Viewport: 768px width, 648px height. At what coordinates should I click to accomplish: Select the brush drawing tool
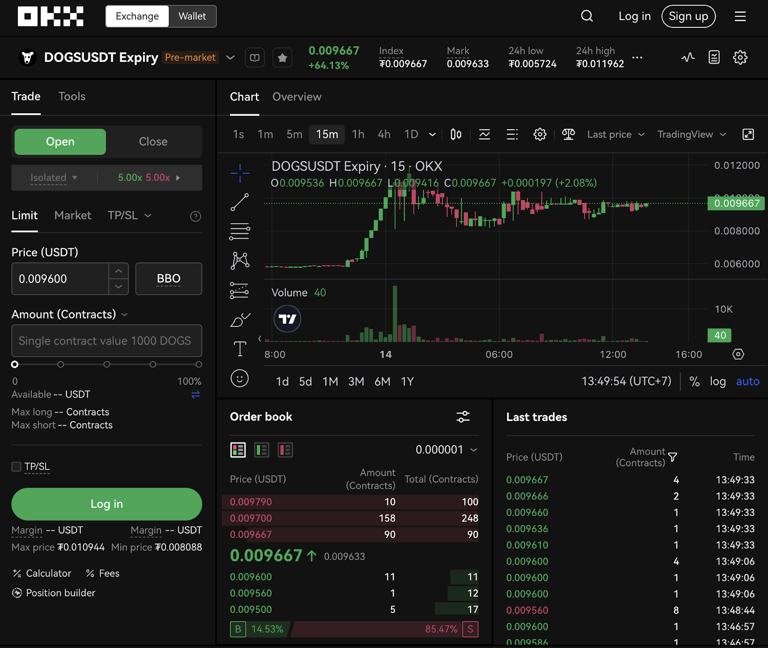tap(240, 320)
